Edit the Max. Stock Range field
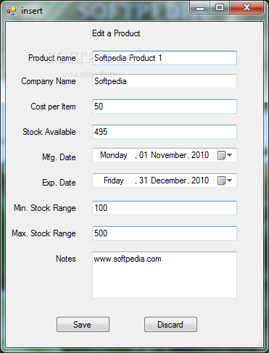 point(165,233)
